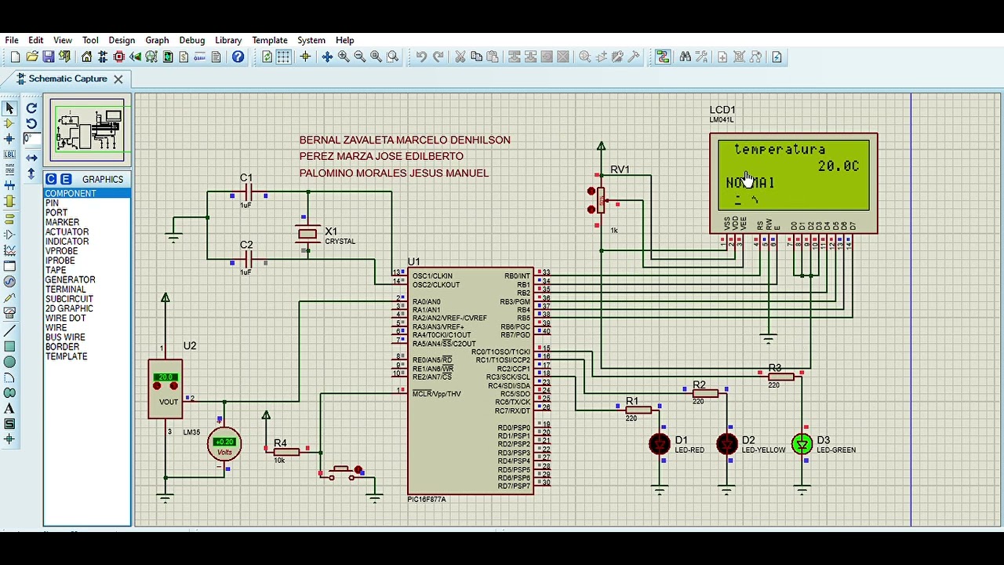This screenshot has height=565, width=1004.
Task: Click the Zoom In magnifier icon
Action: coord(344,56)
